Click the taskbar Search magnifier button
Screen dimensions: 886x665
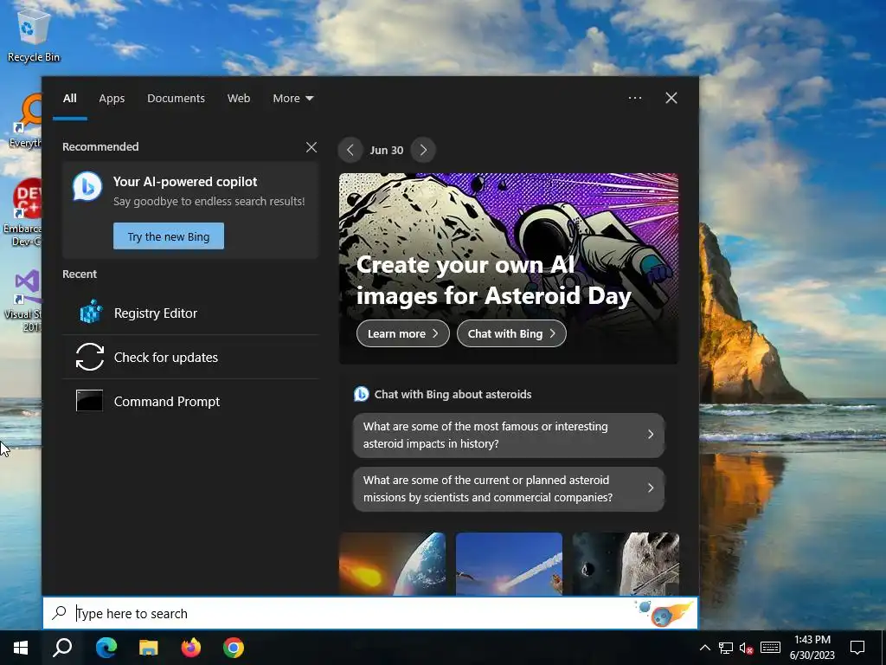pos(62,648)
